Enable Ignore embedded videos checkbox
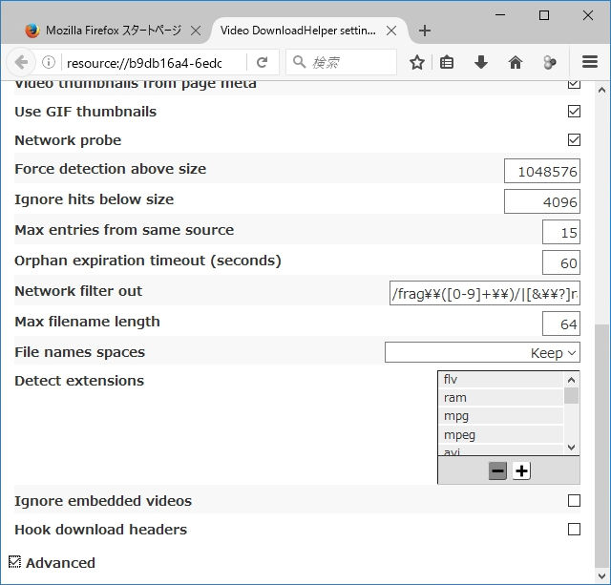Image resolution: width=611 pixels, height=585 pixels. point(574,500)
